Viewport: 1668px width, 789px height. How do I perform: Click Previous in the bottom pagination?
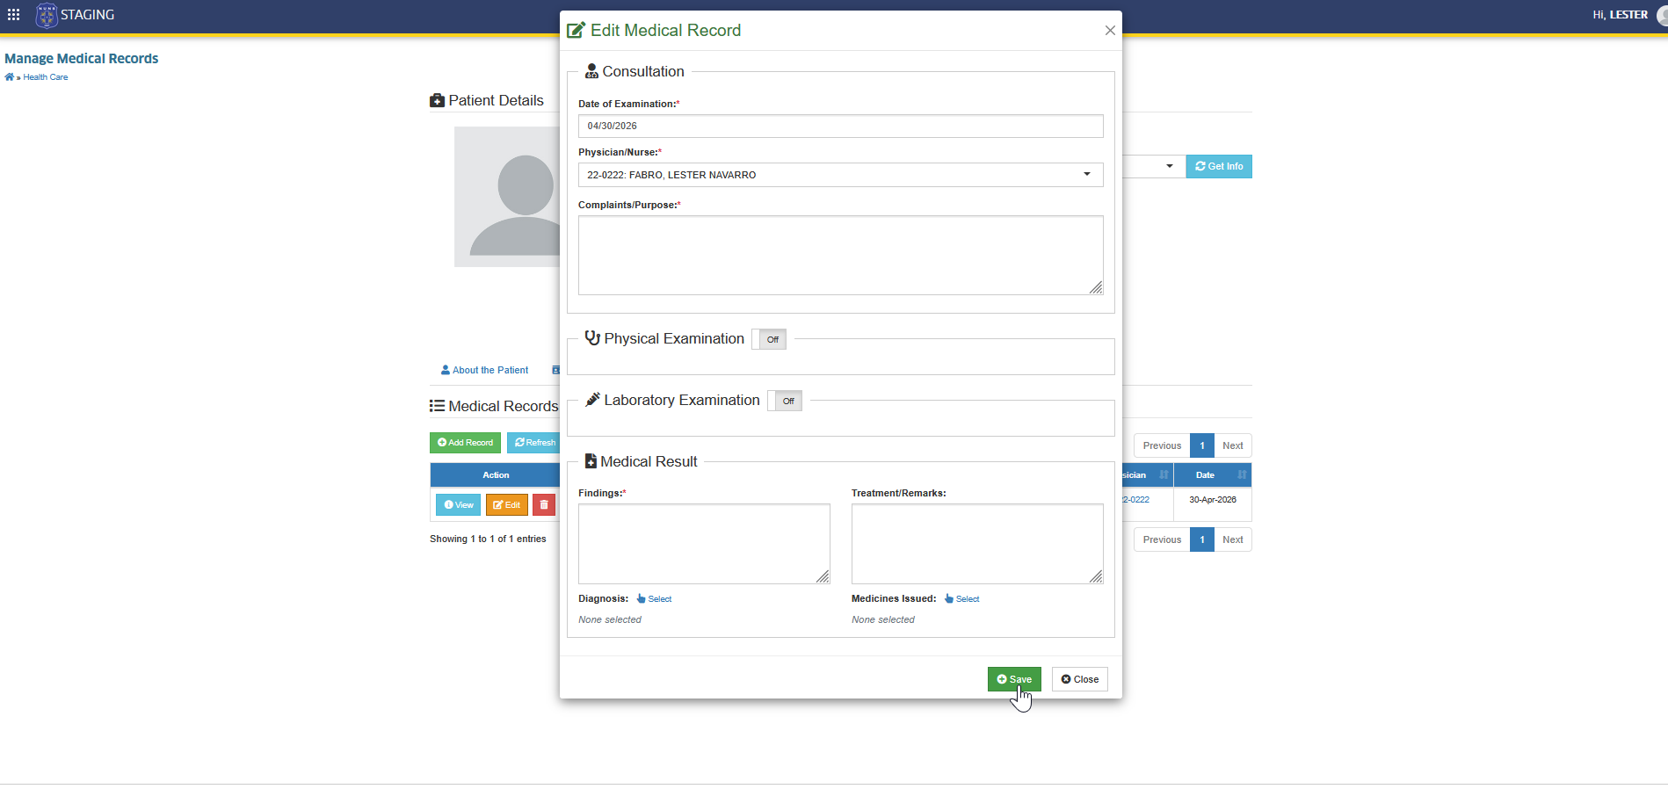(1162, 539)
